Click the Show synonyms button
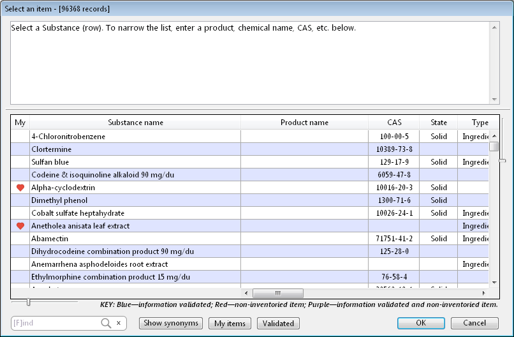The width and height of the screenshot is (514, 337). coord(171,323)
